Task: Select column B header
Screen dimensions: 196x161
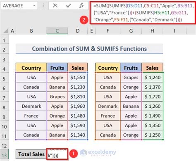Action: tap(31, 31)
